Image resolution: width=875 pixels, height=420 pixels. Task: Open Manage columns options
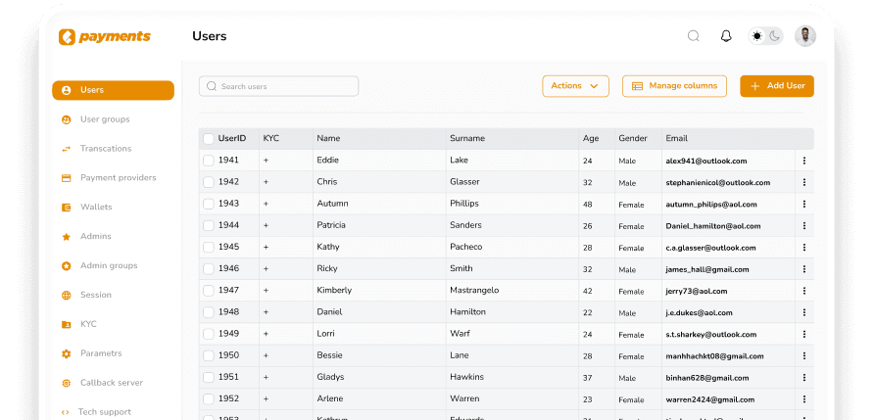[674, 86]
